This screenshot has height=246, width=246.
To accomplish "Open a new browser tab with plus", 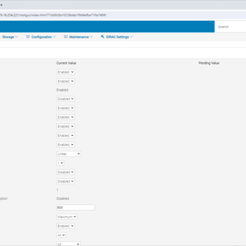I will coord(1,5).
